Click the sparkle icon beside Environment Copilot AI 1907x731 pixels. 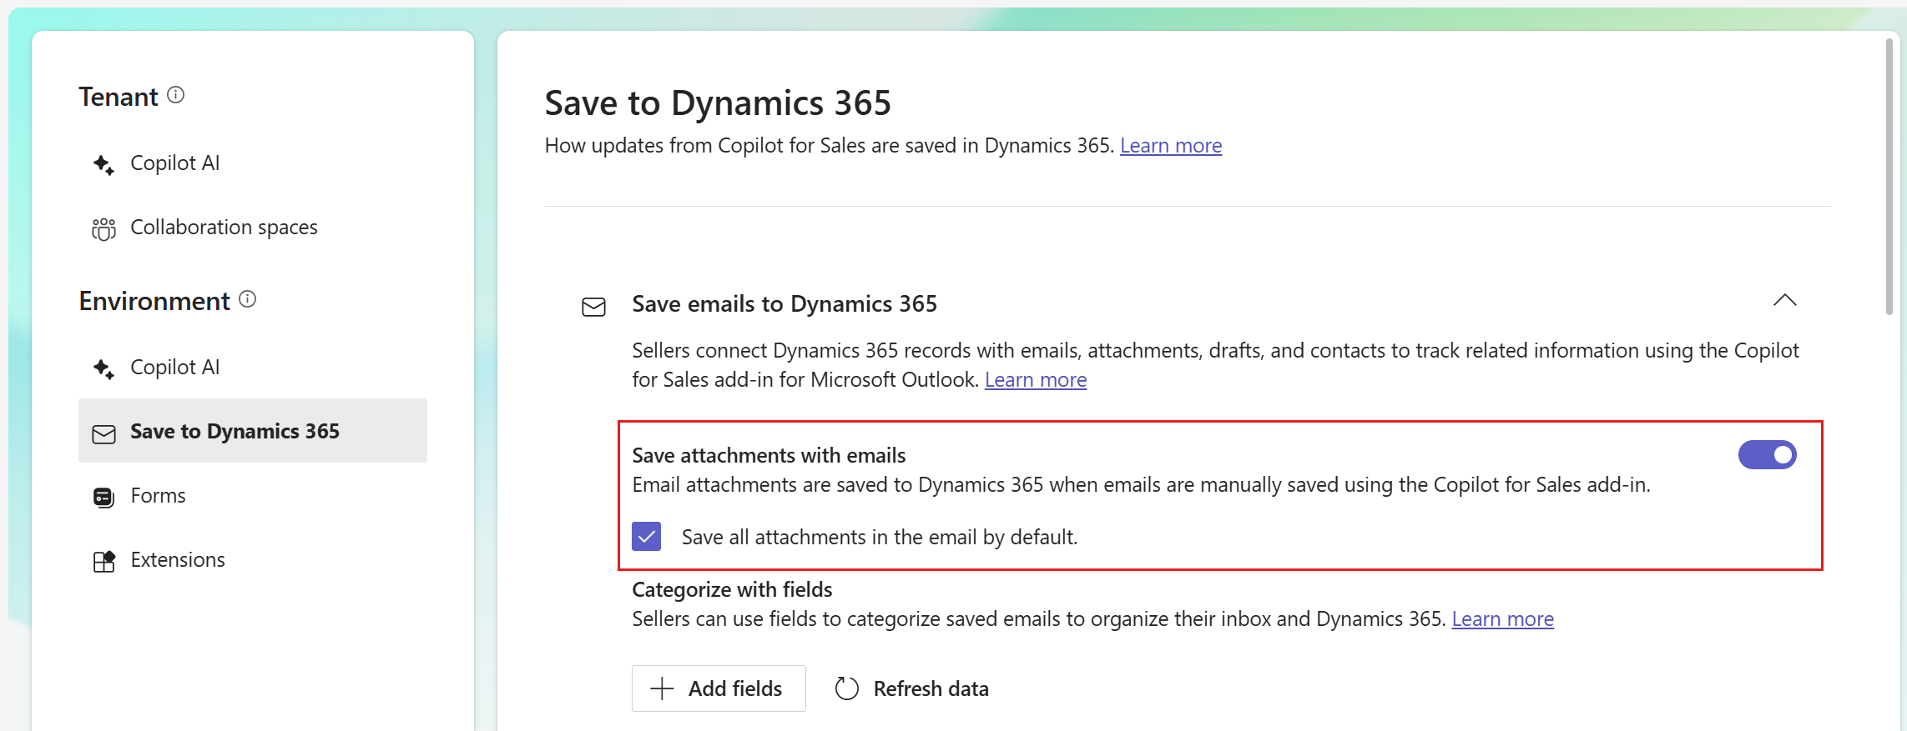tap(103, 368)
